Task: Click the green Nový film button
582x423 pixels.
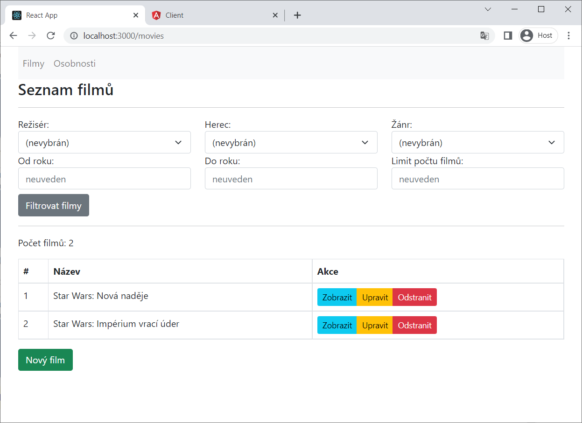Action: point(45,360)
